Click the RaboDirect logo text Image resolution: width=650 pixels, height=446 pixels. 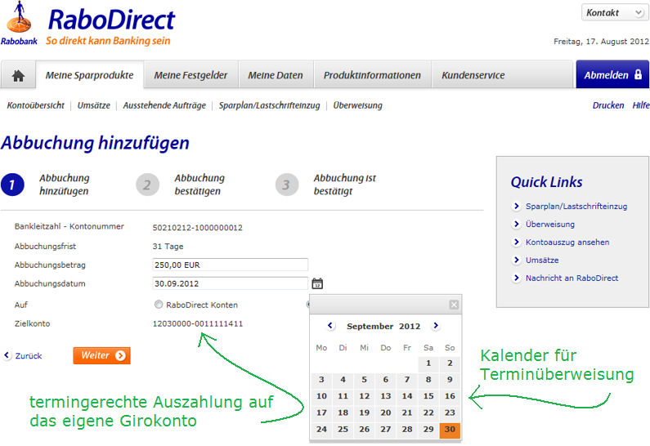(111, 20)
